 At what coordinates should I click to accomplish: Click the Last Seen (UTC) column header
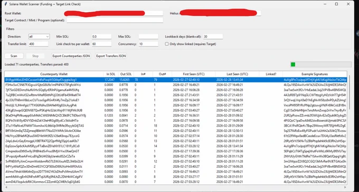(x=237, y=74)
